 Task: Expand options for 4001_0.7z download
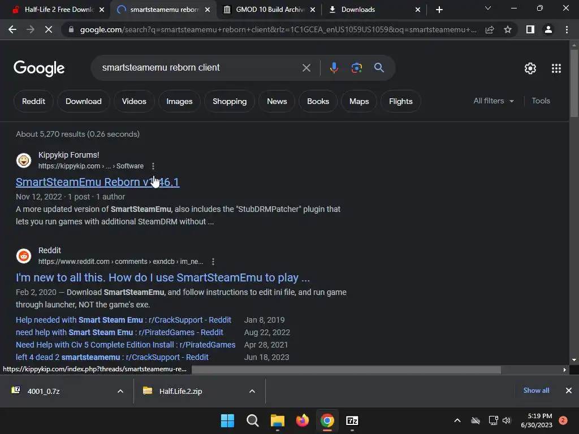[x=120, y=391]
